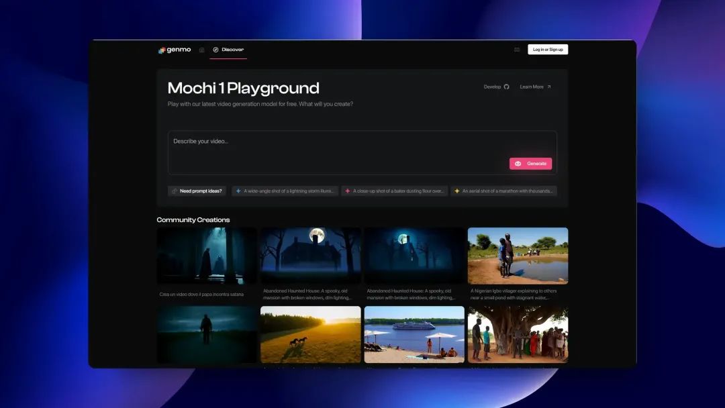
Task: Open the Develop GitHub link
Action: click(496, 87)
